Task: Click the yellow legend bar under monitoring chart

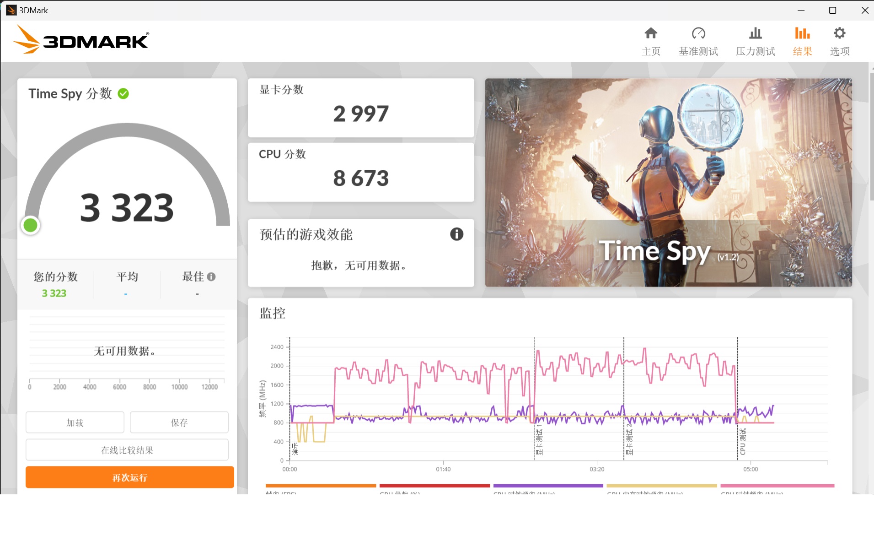Action: click(662, 486)
